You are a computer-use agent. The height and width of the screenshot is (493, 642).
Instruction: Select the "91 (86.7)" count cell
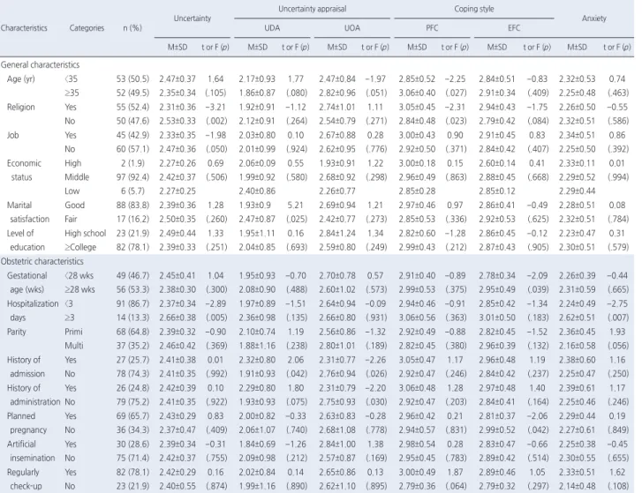coord(132,303)
